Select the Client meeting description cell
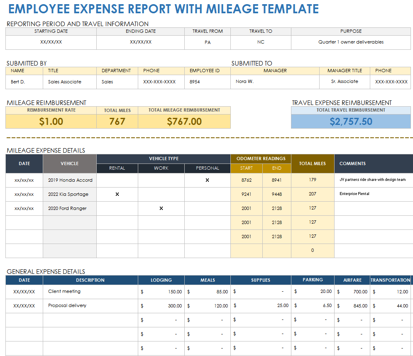Image resolution: width=413 pixels, height=356 pixels. (64, 292)
